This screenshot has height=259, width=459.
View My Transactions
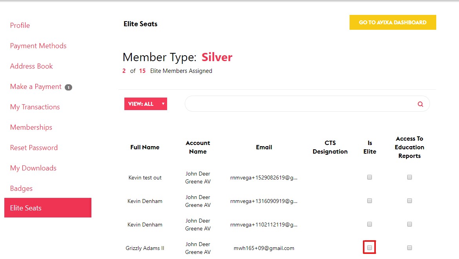35,107
